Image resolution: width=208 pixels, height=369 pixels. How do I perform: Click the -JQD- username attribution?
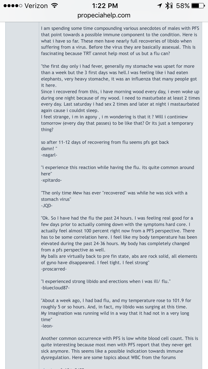tap(47, 206)
